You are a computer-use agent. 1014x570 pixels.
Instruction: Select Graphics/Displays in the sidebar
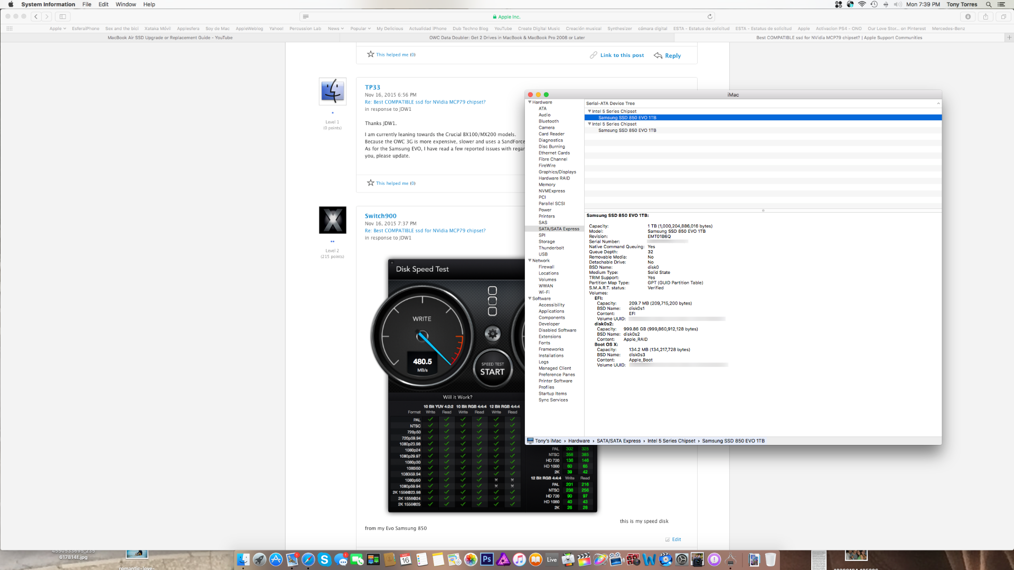coord(557,172)
